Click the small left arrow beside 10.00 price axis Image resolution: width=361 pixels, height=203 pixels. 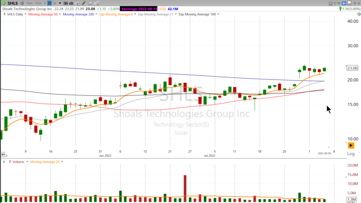tap(346, 143)
